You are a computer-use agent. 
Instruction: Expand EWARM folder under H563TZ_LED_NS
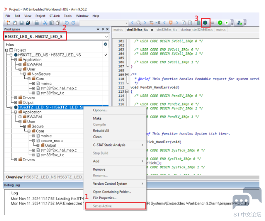[20, 64]
